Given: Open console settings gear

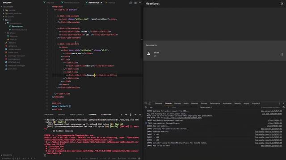Looking at the screenshot, I should click(283, 108).
